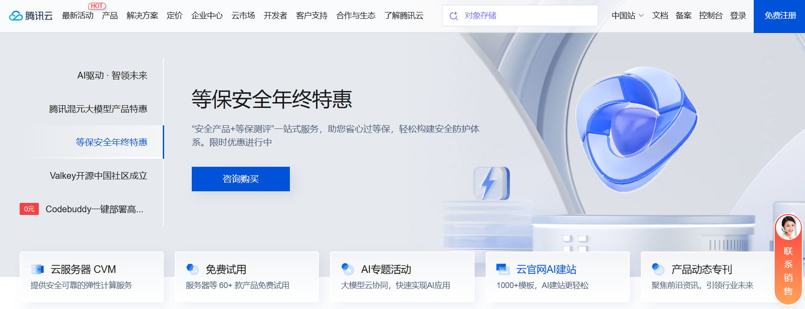Open the 云官网AI建站 card title
The image size is (805, 309).
tap(546, 269)
